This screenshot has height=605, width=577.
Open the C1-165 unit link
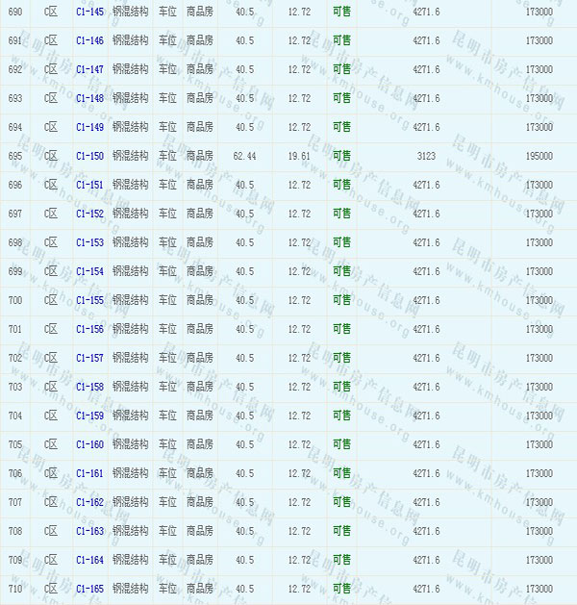(x=89, y=589)
